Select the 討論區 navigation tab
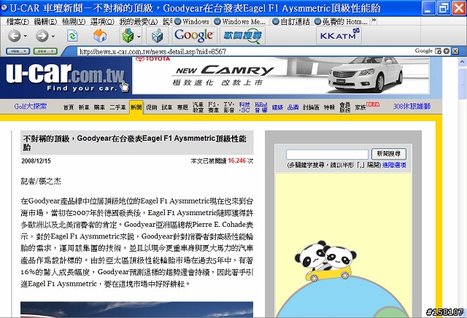Screen dimensions: 467x318 [x=311, y=107]
